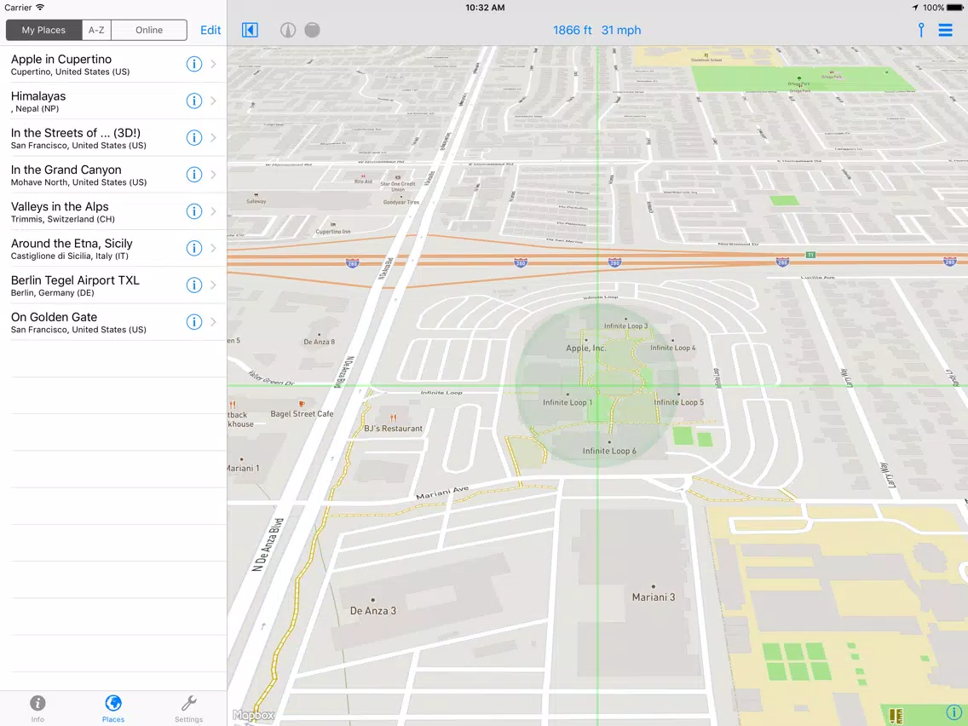This screenshot has width=968, height=726.
Task: Tap the compass icon in toolbar
Action: [x=288, y=30]
